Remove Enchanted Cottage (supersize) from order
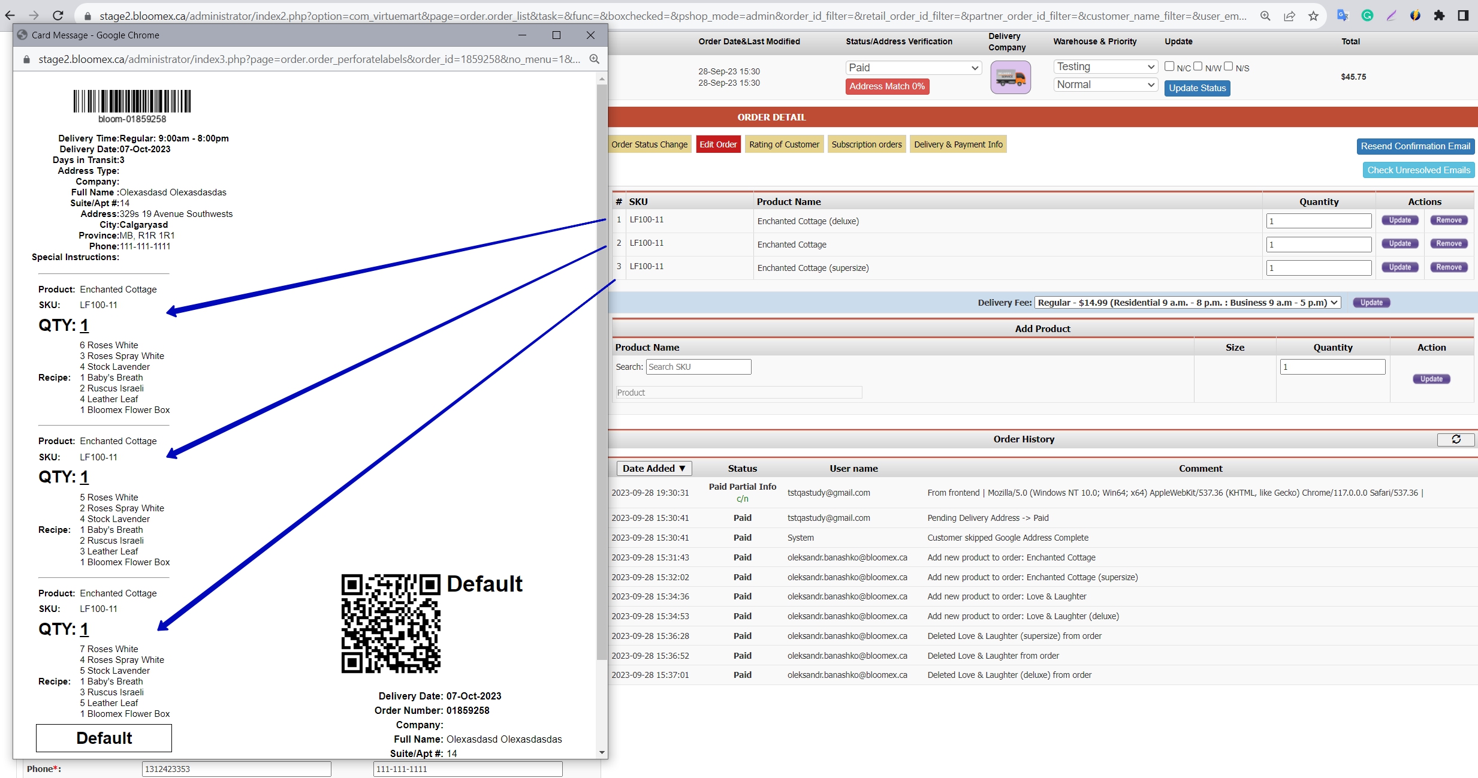 pos(1449,267)
